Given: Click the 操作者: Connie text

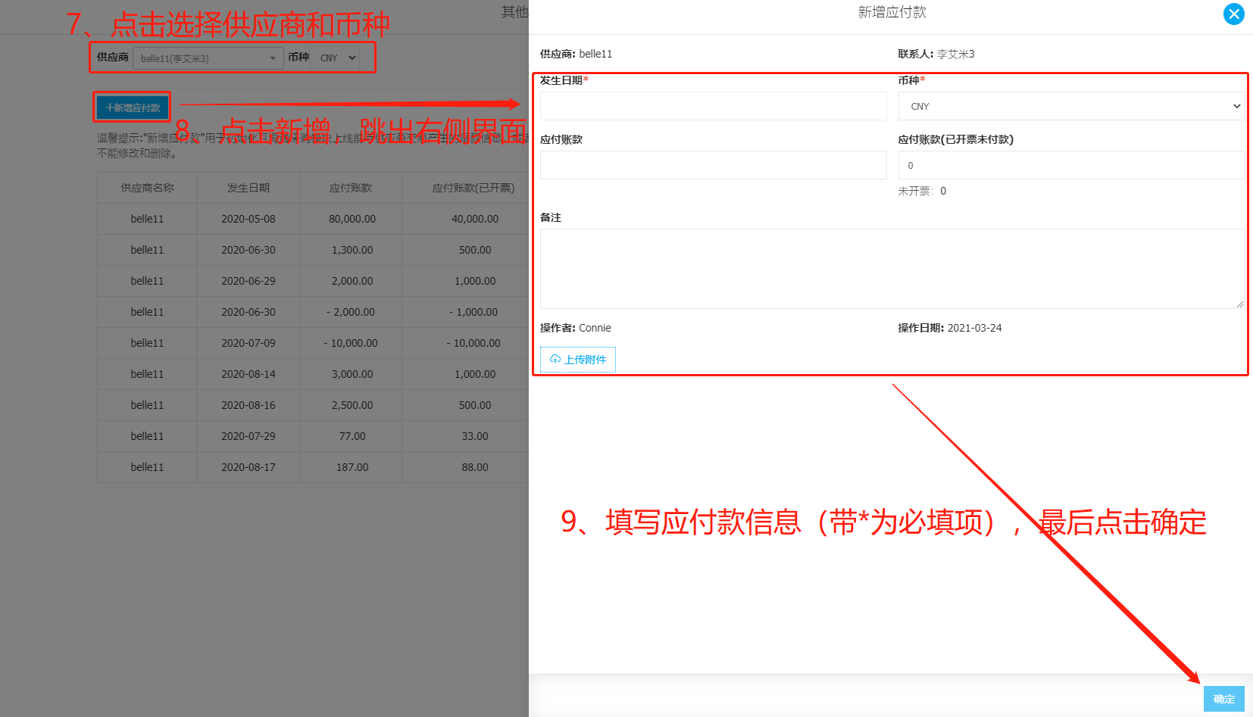Looking at the screenshot, I should coord(575,328).
